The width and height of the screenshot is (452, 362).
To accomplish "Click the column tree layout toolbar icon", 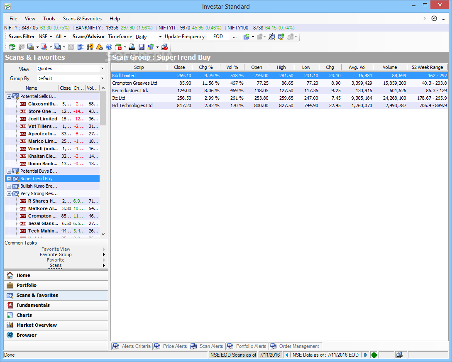I will tap(81, 46).
